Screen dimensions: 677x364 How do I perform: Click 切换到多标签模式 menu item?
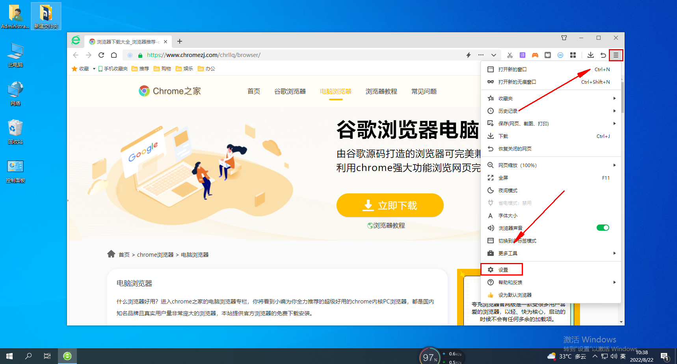pyautogui.click(x=551, y=241)
